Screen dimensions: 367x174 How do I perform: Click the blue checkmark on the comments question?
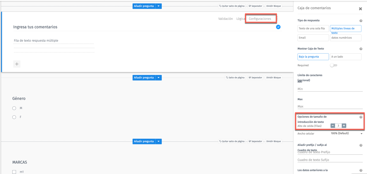(x=278, y=27)
